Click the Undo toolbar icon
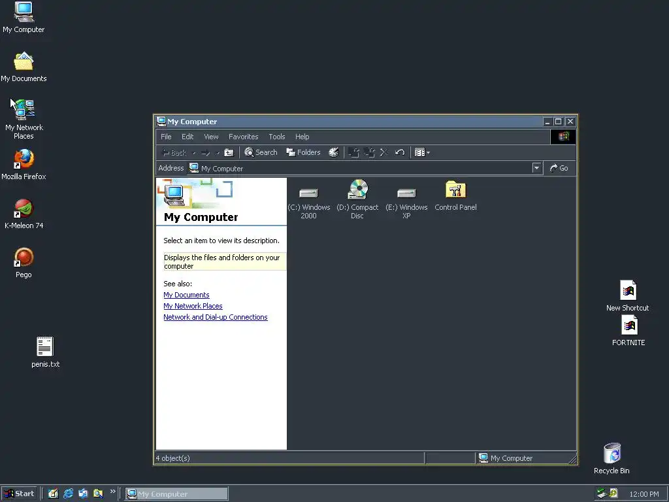The height and width of the screenshot is (502, 669). (400, 152)
